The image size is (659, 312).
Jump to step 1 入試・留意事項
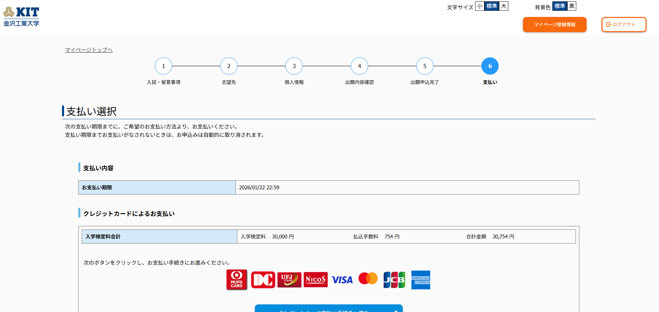click(163, 66)
